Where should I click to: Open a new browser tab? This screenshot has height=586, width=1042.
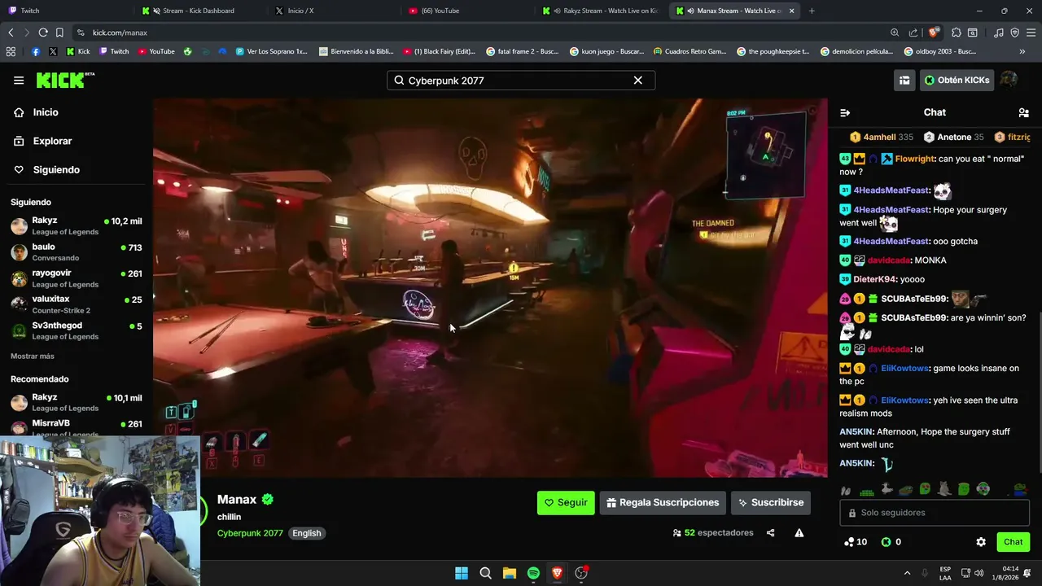[812, 11]
